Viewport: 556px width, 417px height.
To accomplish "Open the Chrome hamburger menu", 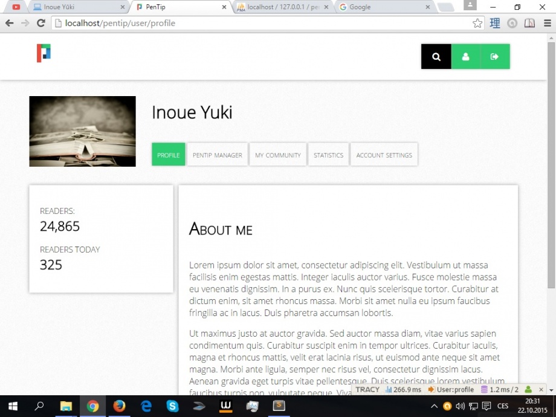I will [x=548, y=24].
